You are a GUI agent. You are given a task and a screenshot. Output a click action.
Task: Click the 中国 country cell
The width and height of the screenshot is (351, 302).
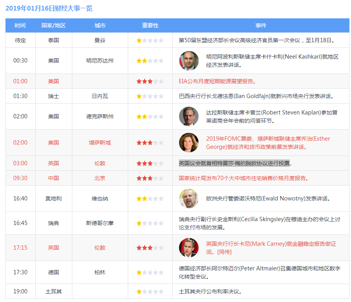[54, 178]
